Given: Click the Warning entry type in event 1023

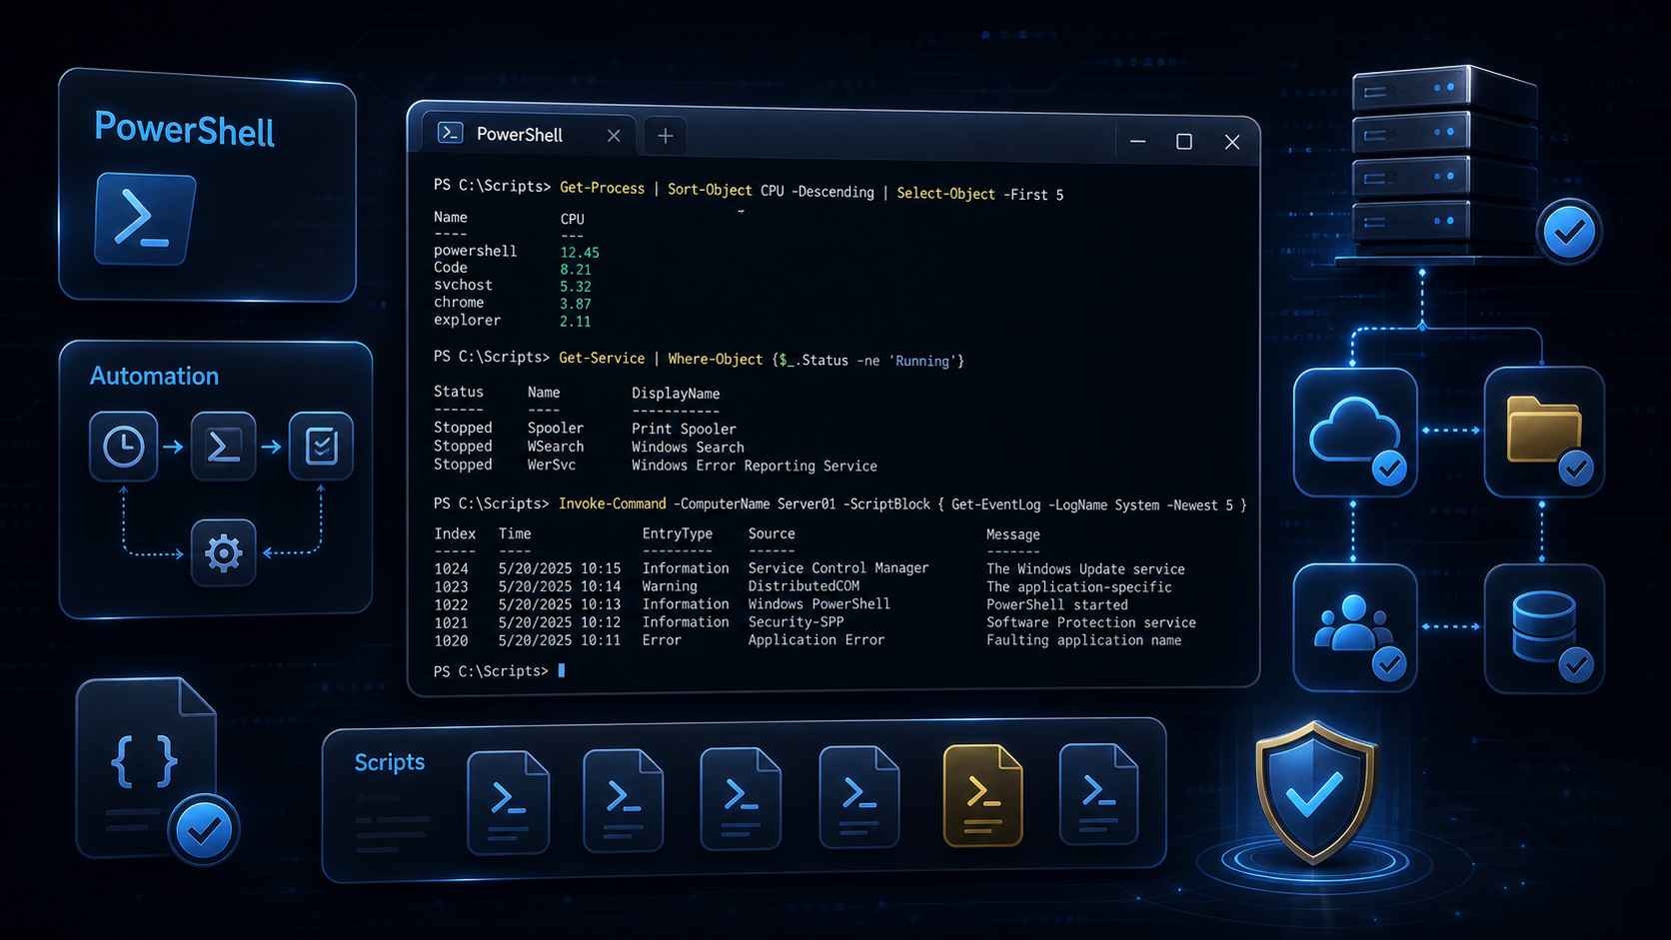Looking at the screenshot, I should pyautogui.click(x=670, y=586).
